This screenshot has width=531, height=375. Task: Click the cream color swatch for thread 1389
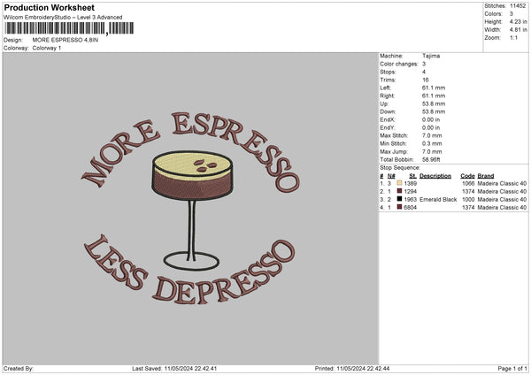399,183
